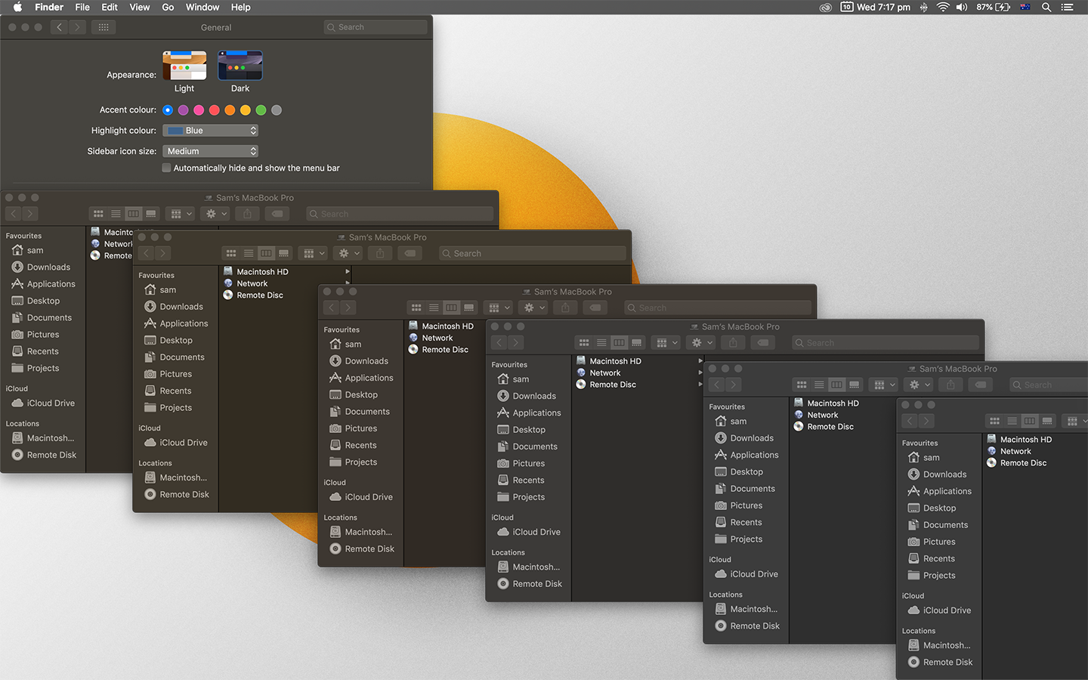Enable automatically hide and show the menu bar

tap(166, 168)
